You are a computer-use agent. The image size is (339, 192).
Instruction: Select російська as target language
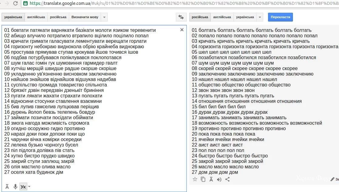200,17
